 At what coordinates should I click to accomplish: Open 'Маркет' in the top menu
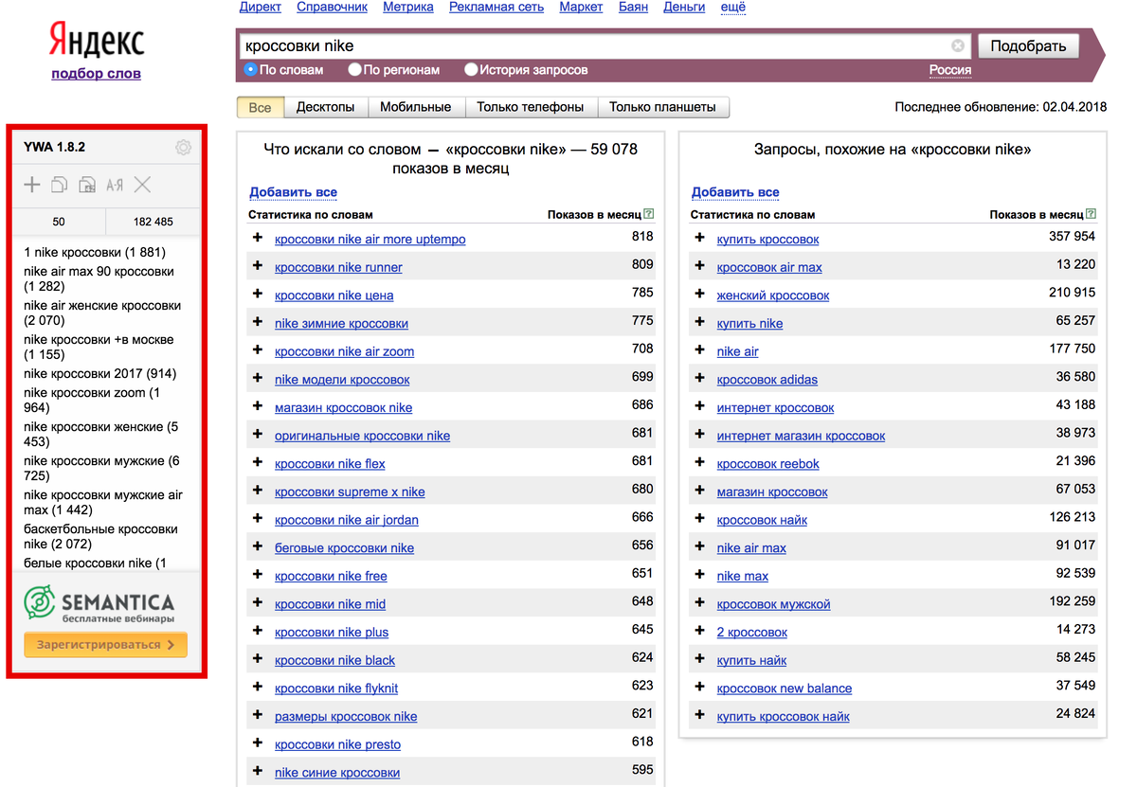pyautogui.click(x=582, y=7)
